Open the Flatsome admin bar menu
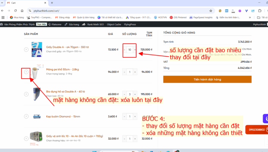The width and height of the screenshot is (268, 152). click(55, 24)
